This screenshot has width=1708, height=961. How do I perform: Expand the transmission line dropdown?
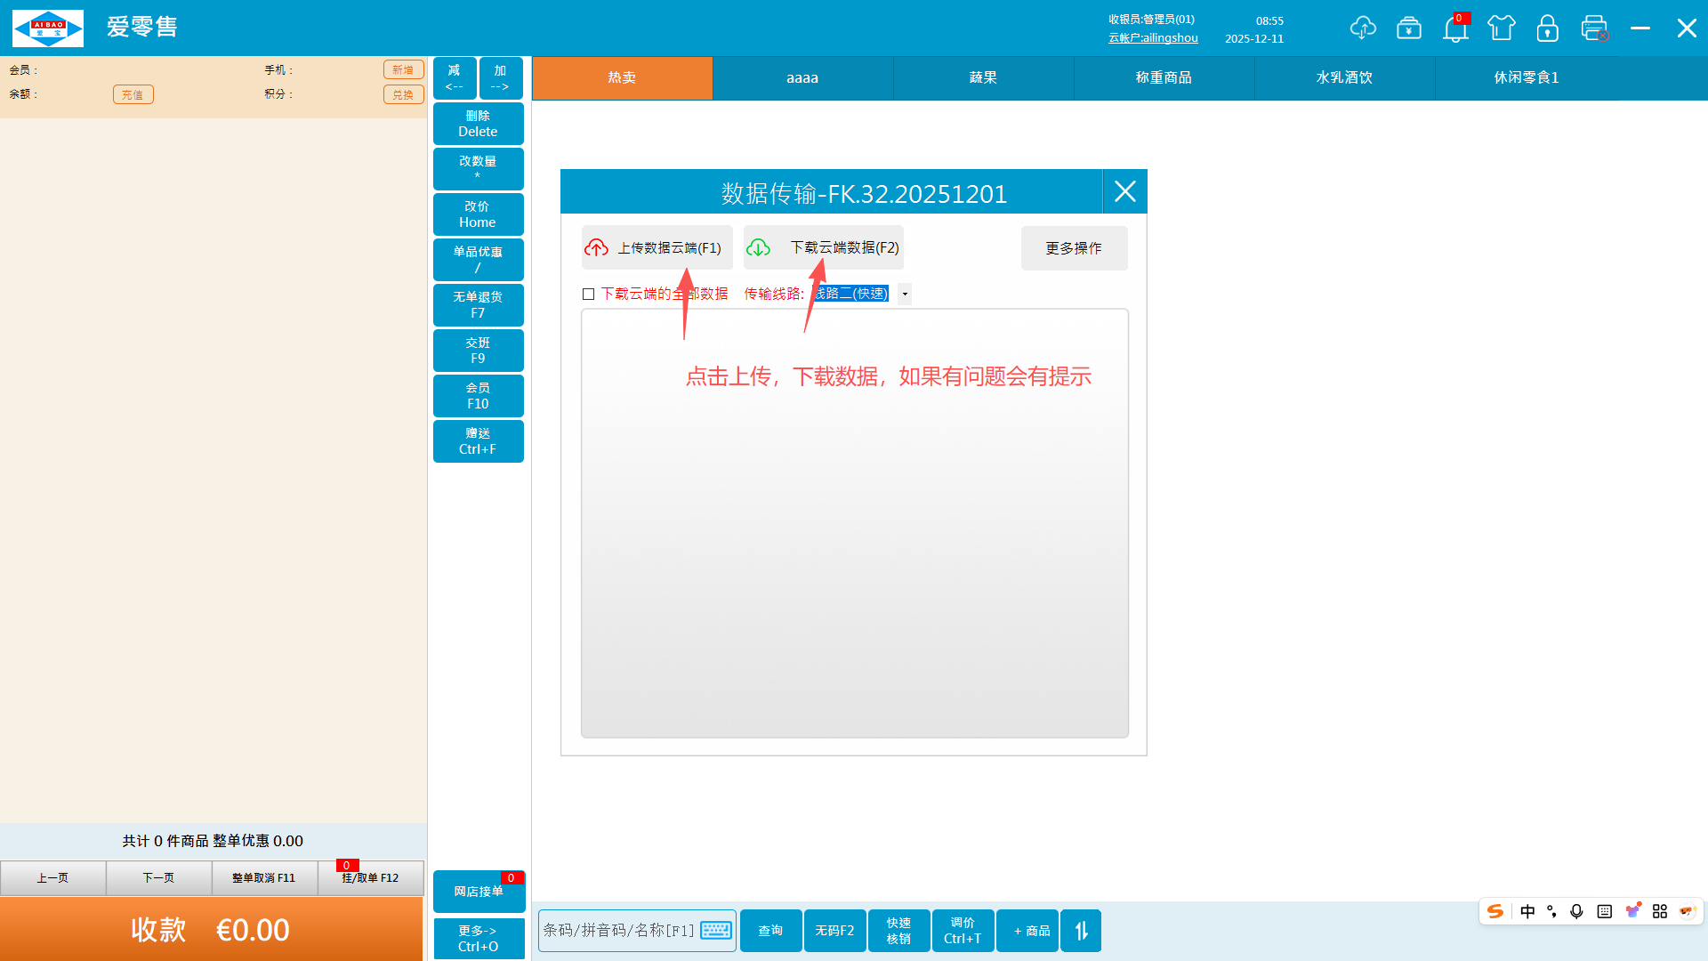pos(905,295)
